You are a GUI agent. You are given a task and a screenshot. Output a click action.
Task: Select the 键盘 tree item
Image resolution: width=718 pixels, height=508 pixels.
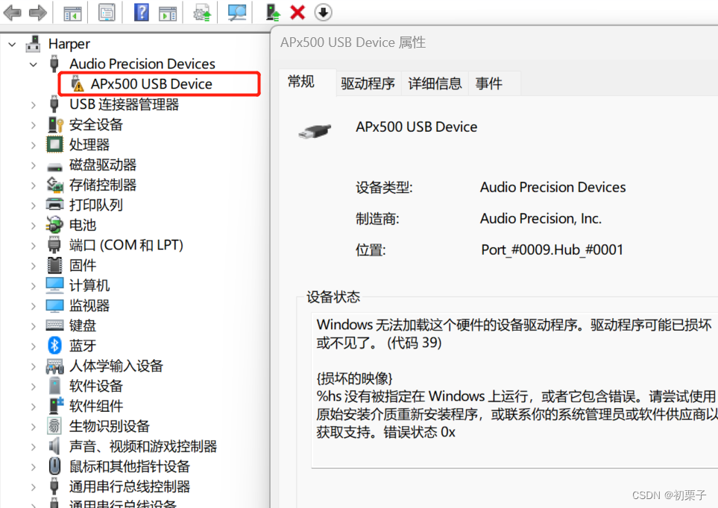point(83,326)
